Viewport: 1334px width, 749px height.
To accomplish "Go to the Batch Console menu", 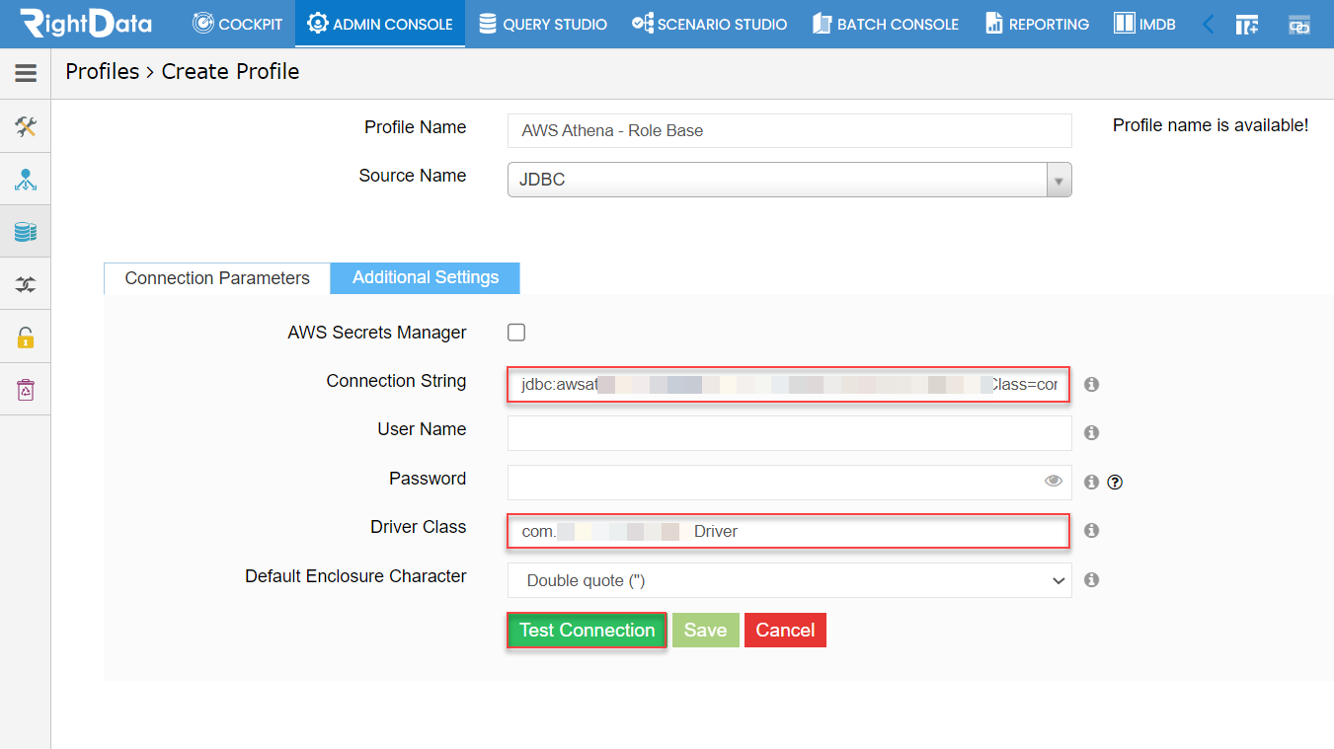I will tap(885, 24).
